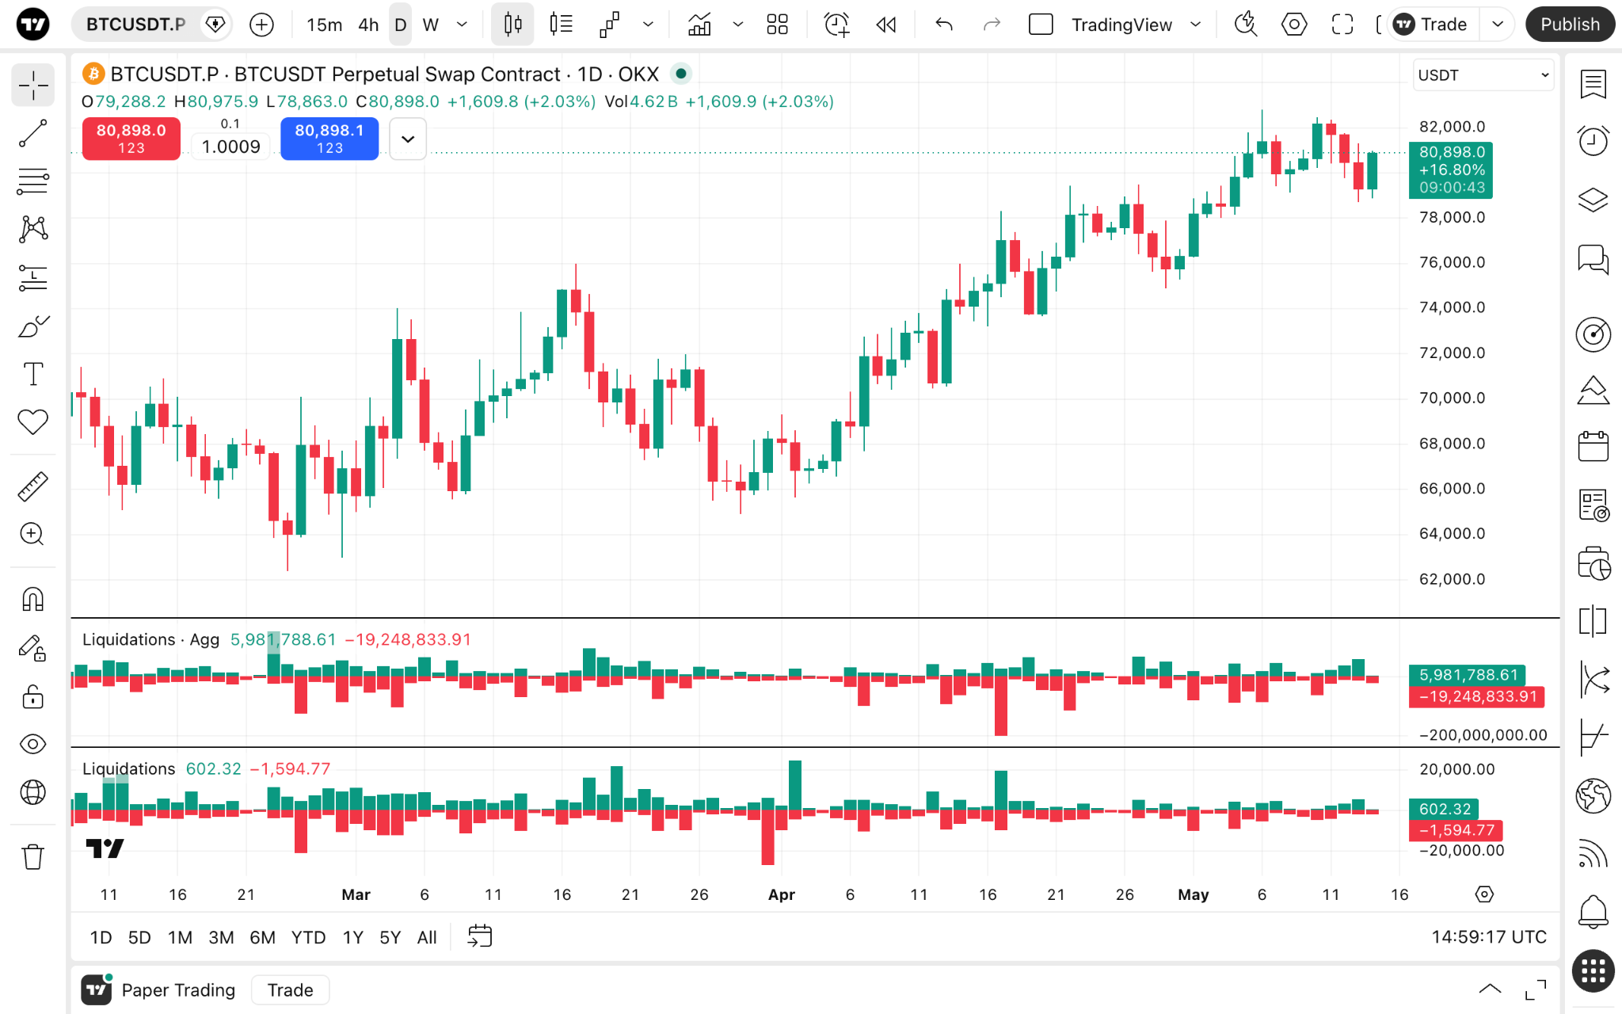Expand the more timeframes chevron
Viewport: 1622px width, 1014px height.
point(463,25)
